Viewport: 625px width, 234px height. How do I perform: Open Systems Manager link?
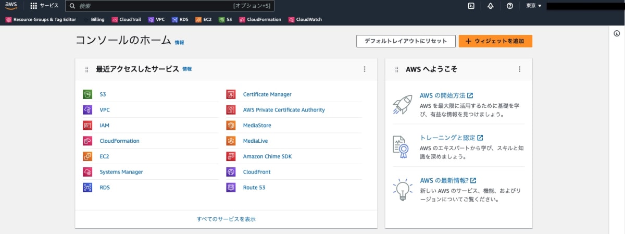point(121,172)
